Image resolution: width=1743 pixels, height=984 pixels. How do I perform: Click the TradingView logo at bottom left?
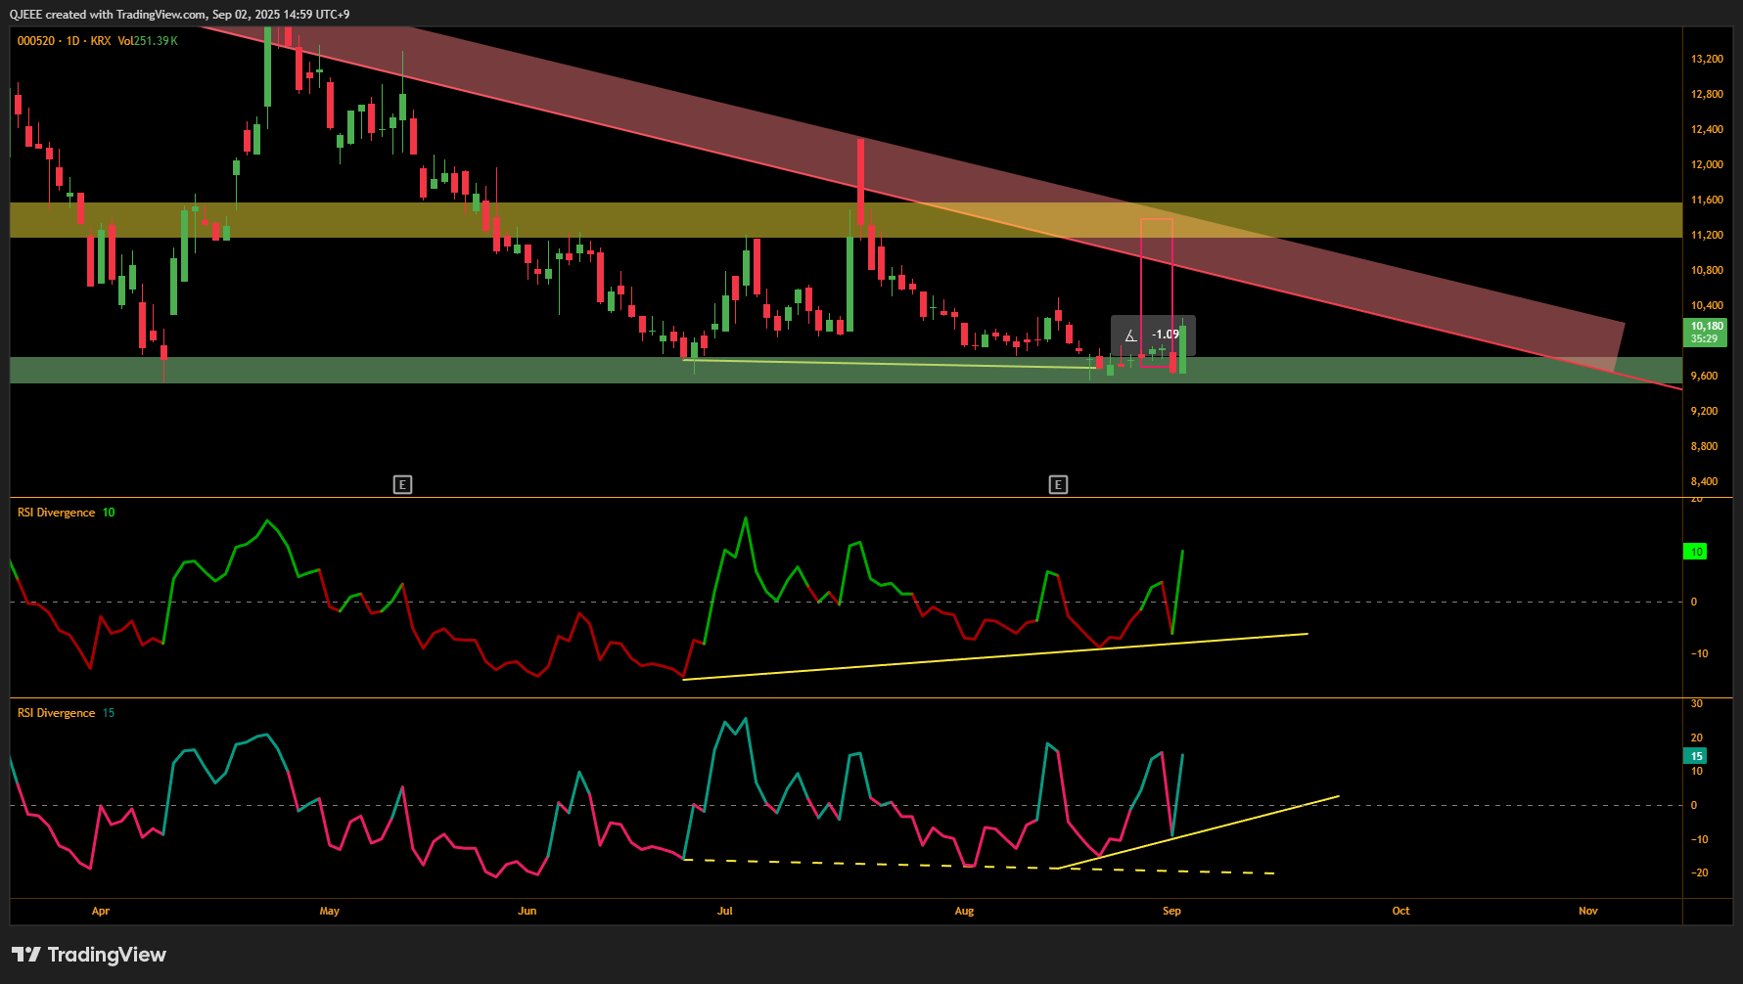[x=89, y=955]
